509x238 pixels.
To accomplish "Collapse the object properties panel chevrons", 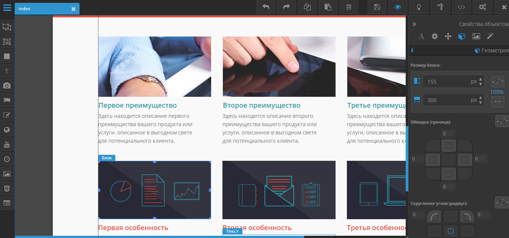I will pos(414,24).
